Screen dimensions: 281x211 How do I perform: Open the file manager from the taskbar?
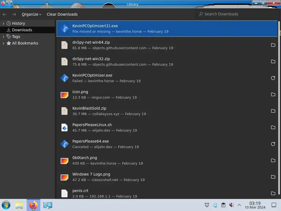pyautogui.click(x=19, y=205)
